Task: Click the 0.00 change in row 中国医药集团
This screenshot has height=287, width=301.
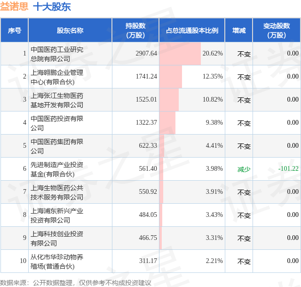Action: 293,145
